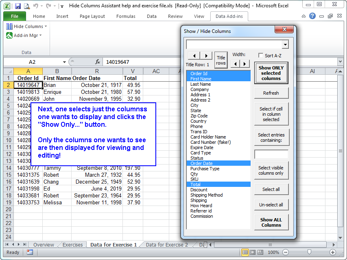This screenshot has height=260, width=347.
Task: Close the Show / Hide Columns dialog
Action: [x=284, y=29]
